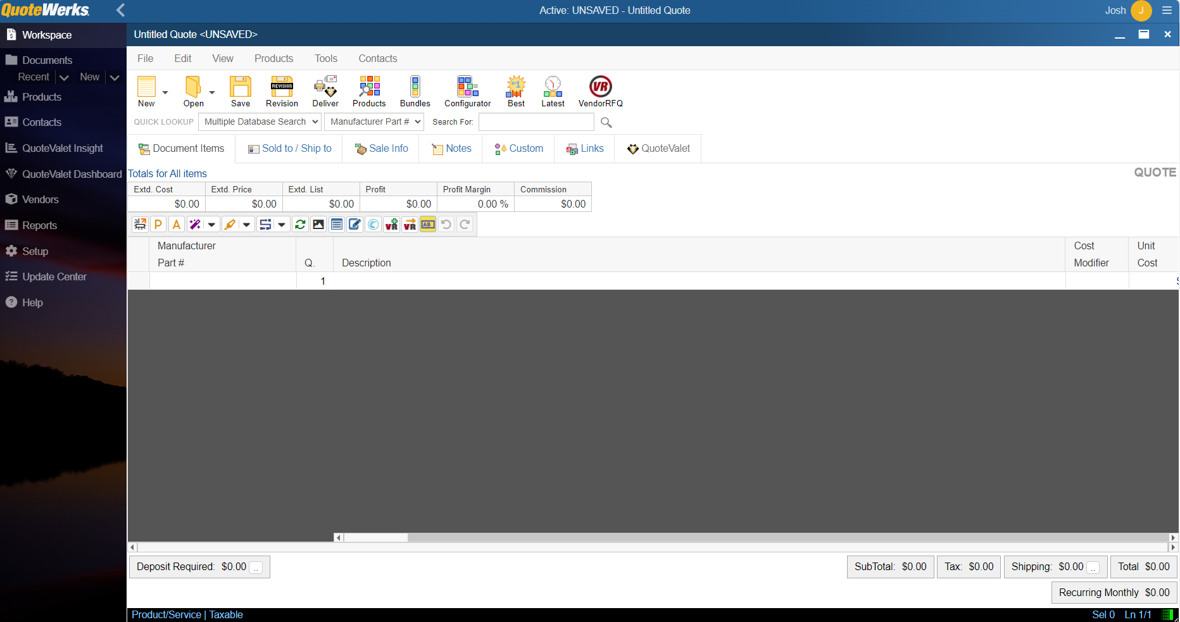Open the Deliver toolbar icon
The image size is (1180, 622).
click(x=325, y=91)
